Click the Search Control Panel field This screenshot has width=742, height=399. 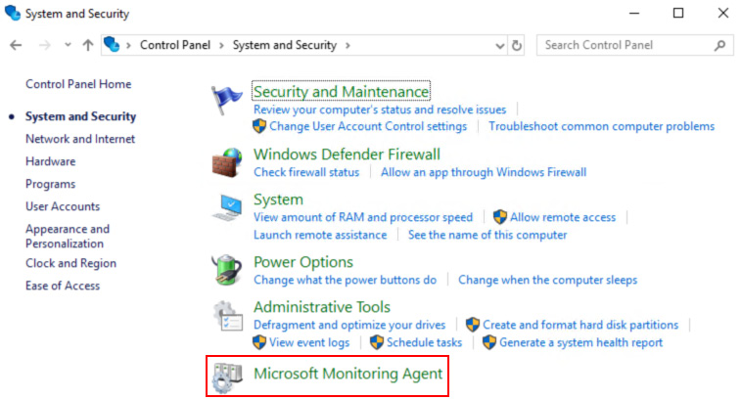click(x=626, y=45)
